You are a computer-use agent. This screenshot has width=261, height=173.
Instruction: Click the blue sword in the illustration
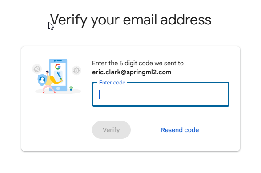(x=60, y=76)
